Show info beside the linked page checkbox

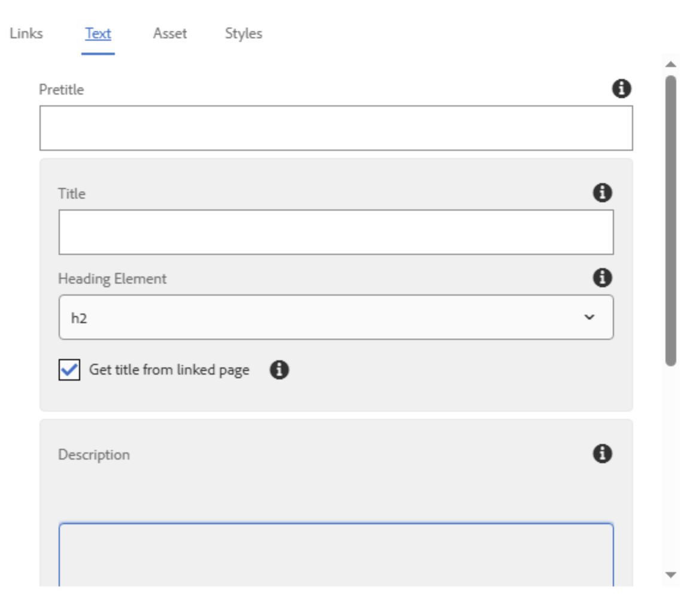click(x=278, y=371)
